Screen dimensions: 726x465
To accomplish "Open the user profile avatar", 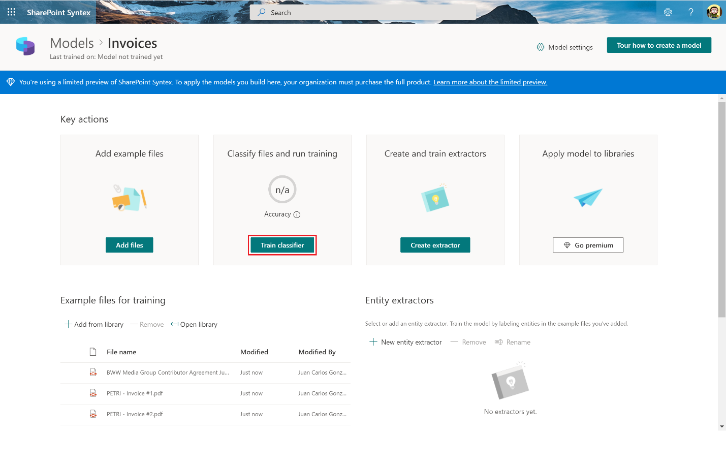I will click(x=714, y=12).
